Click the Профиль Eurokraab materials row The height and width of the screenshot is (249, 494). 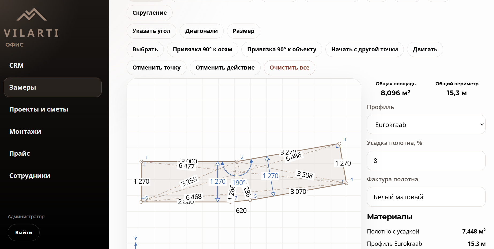[x=426, y=244]
